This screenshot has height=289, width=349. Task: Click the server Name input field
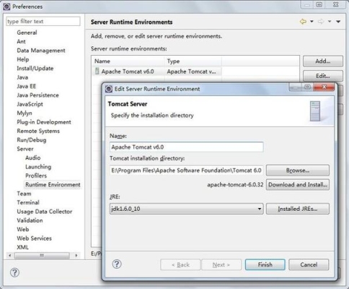tap(186, 147)
